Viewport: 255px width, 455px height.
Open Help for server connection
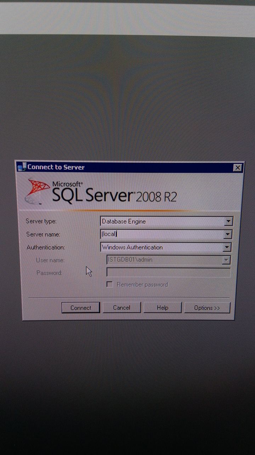[x=163, y=307]
